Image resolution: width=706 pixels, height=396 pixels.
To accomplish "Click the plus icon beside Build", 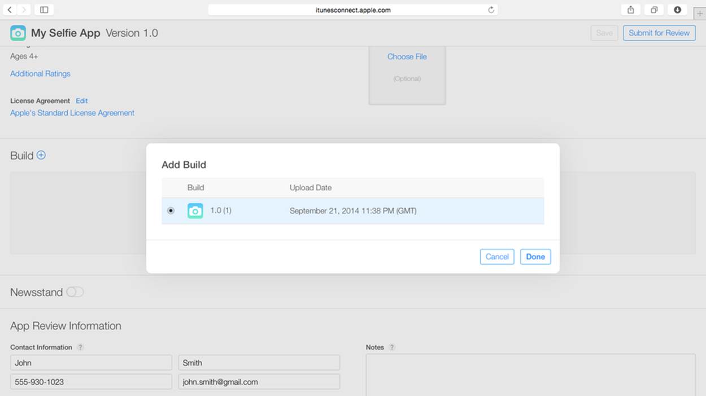I will pyautogui.click(x=41, y=155).
